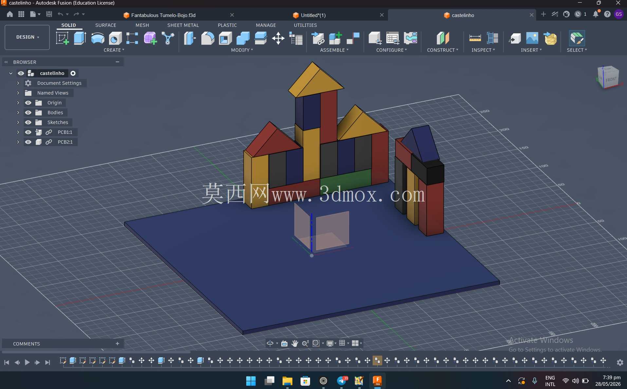Toggle visibility of PCB1:1 component

click(28, 132)
